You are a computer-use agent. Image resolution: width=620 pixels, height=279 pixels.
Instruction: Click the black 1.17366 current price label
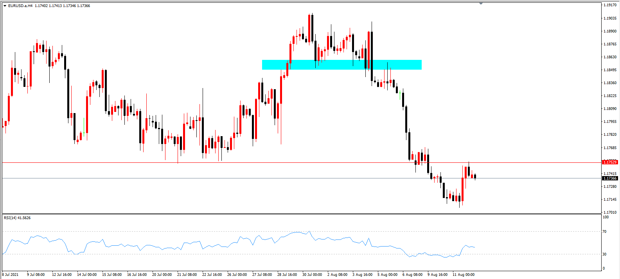pyautogui.click(x=610, y=178)
